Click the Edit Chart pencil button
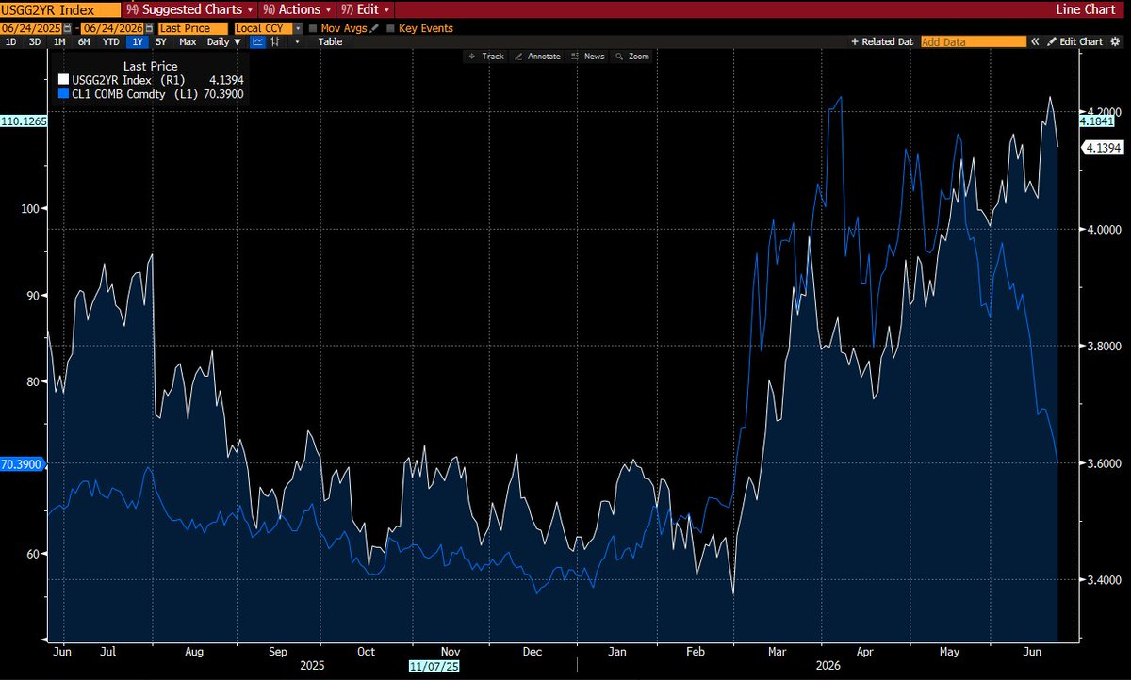The height and width of the screenshot is (680, 1131). click(x=1074, y=41)
